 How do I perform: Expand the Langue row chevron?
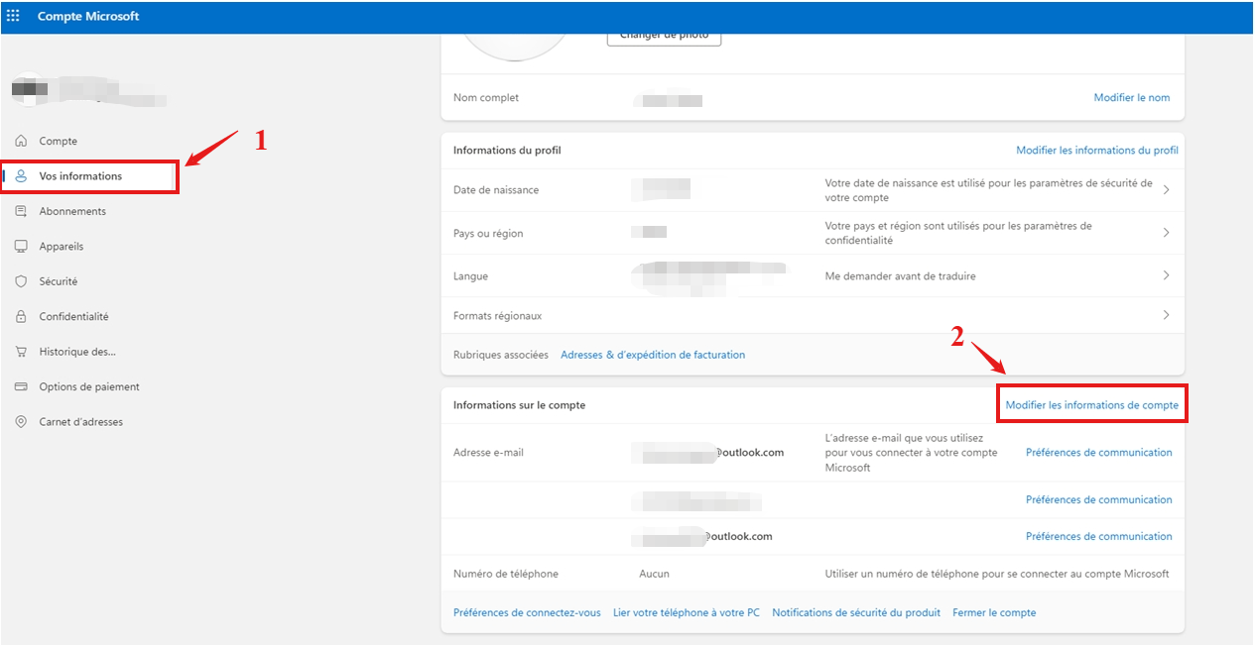coord(1166,275)
